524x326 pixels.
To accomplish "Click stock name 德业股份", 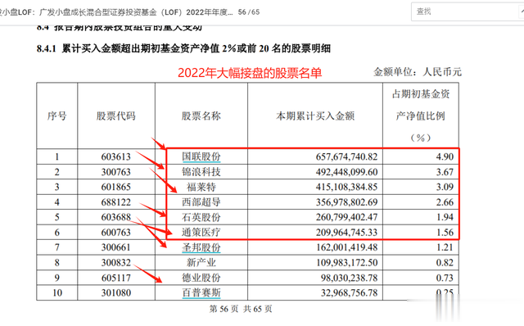I will (201, 278).
